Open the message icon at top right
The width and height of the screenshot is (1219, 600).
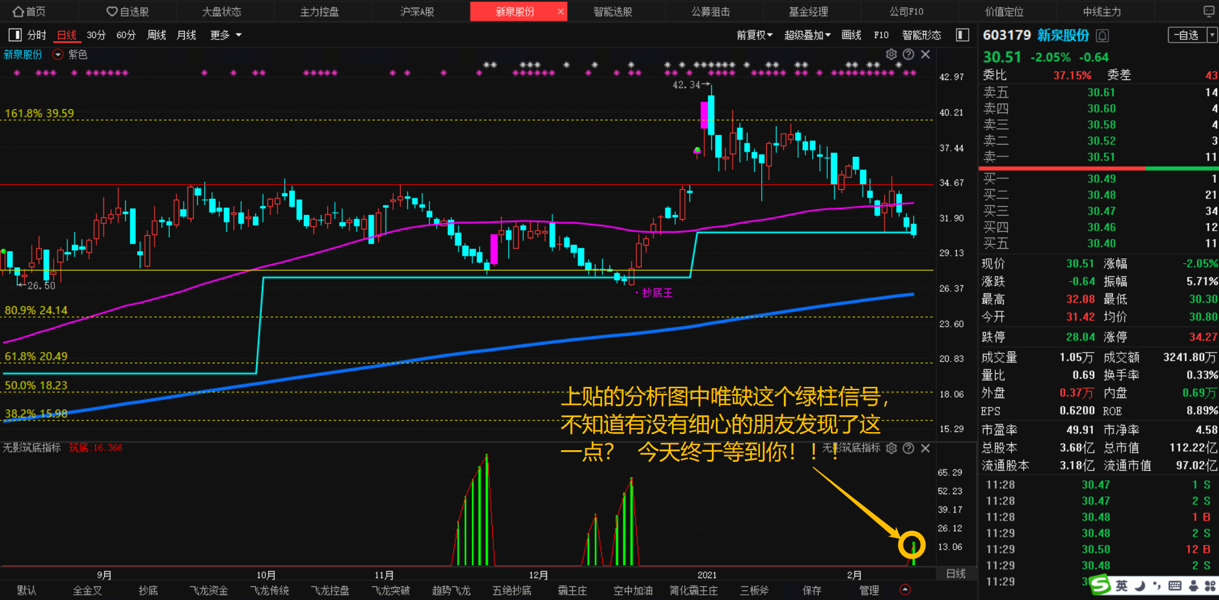tap(1208, 11)
